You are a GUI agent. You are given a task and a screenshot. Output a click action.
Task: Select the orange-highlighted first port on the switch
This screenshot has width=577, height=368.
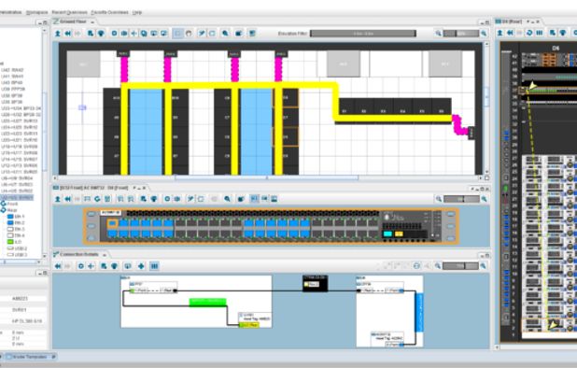[112, 223]
